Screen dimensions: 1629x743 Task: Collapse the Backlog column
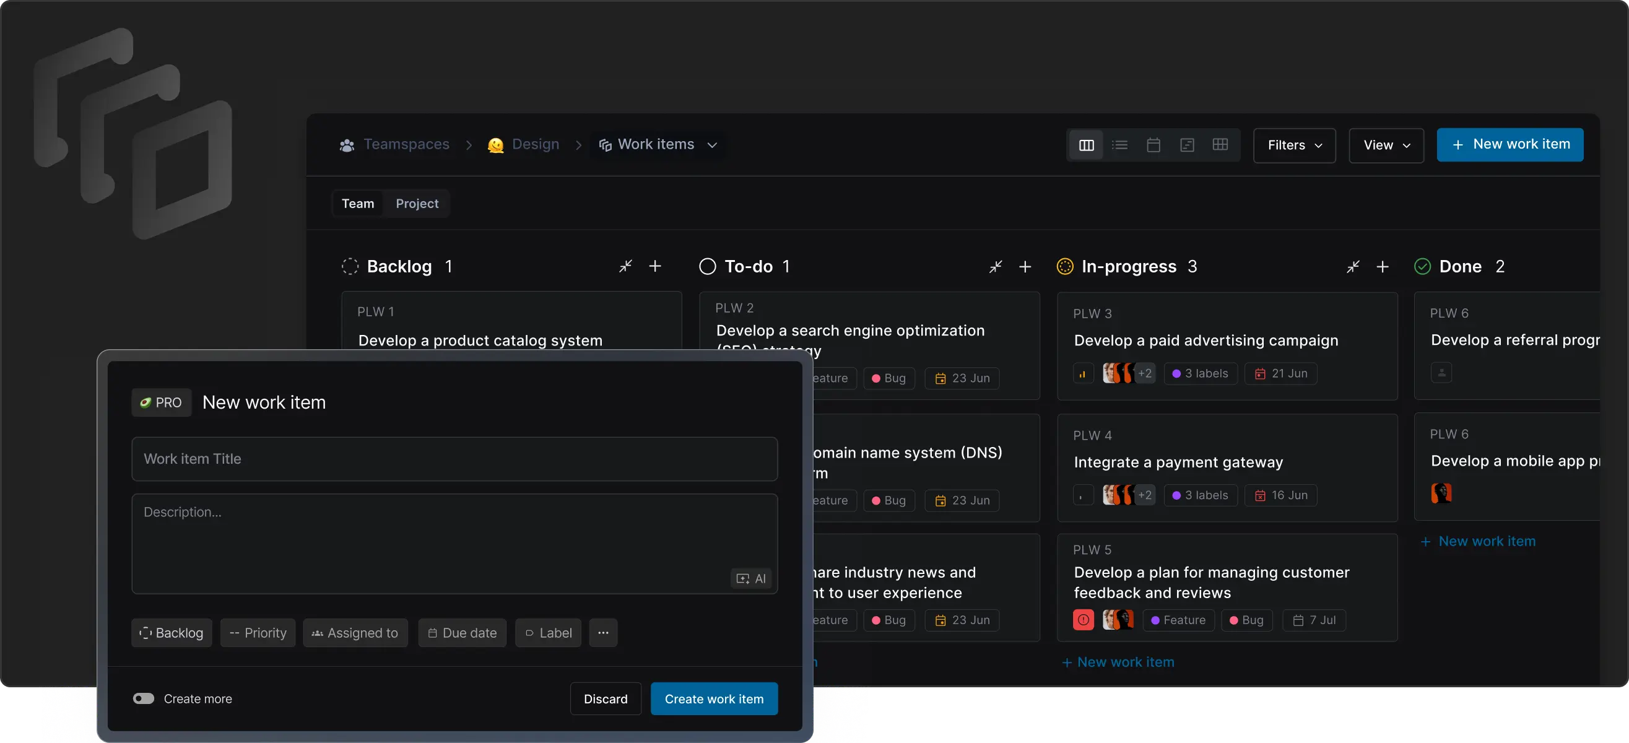click(625, 266)
